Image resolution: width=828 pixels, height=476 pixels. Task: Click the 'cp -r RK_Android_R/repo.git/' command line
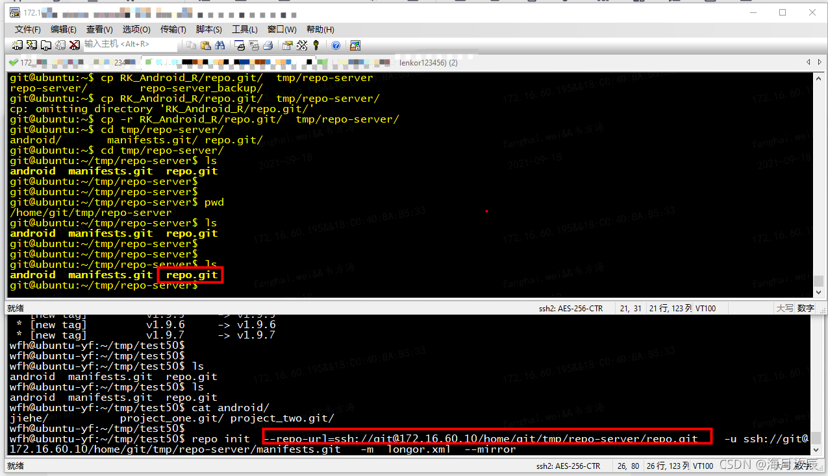point(250,119)
